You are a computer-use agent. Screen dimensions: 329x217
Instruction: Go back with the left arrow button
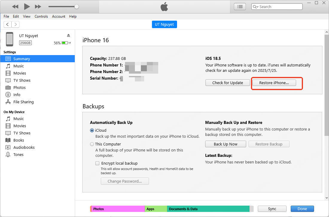click(x=7, y=24)
